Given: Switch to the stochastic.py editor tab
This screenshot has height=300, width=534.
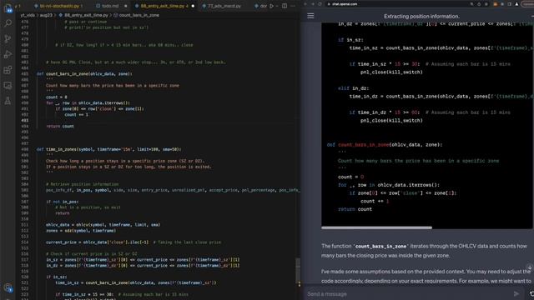Looking at the screenshot, I should pyautogui.click(x=58, y=6).
